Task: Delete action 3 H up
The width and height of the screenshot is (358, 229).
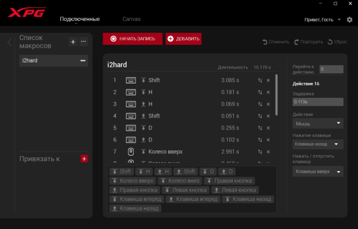Action: pyautogui.click(x=268, y=104)
